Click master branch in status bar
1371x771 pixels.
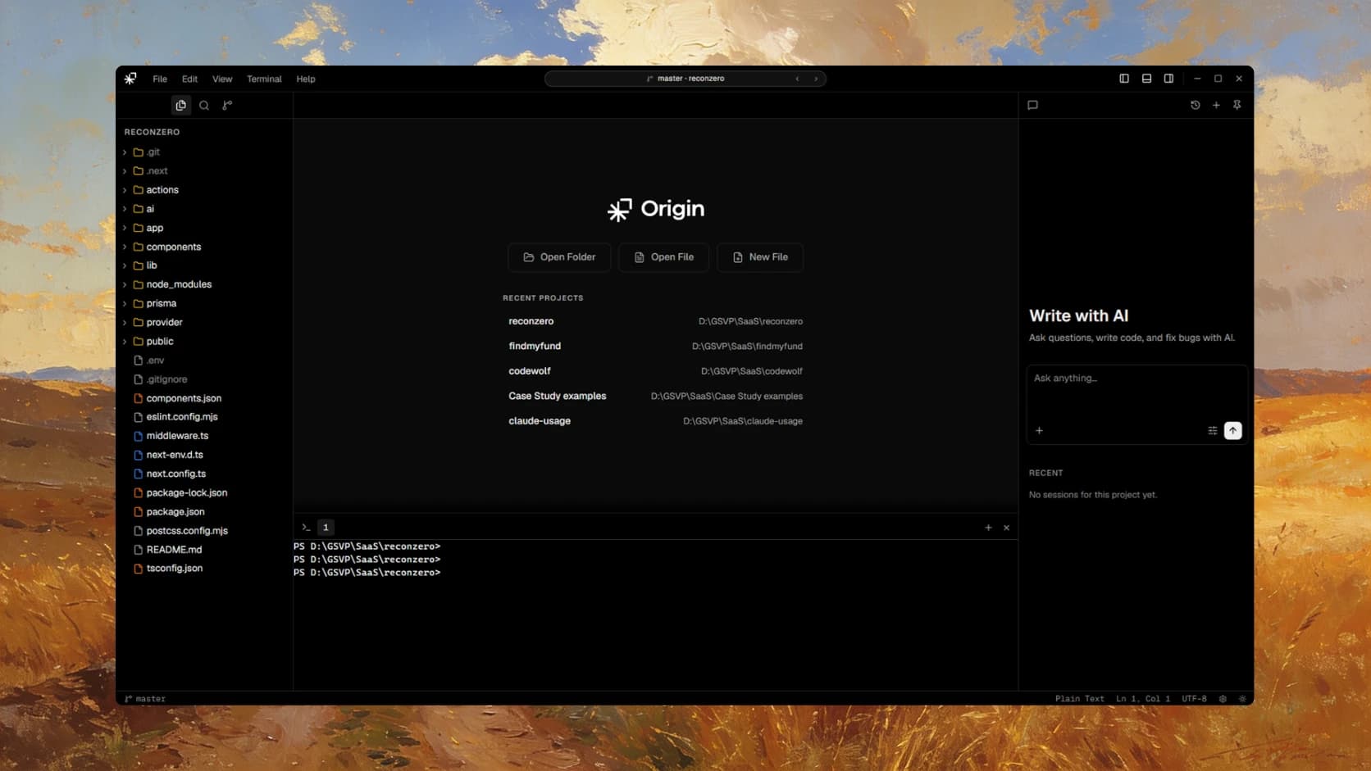[x=145, y=699]
